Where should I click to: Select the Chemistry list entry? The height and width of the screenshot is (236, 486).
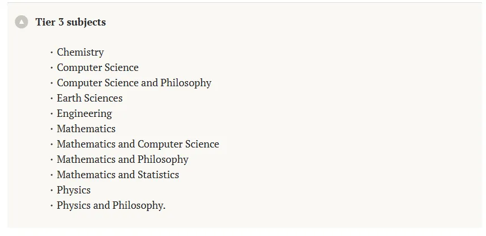click(80, 52)
